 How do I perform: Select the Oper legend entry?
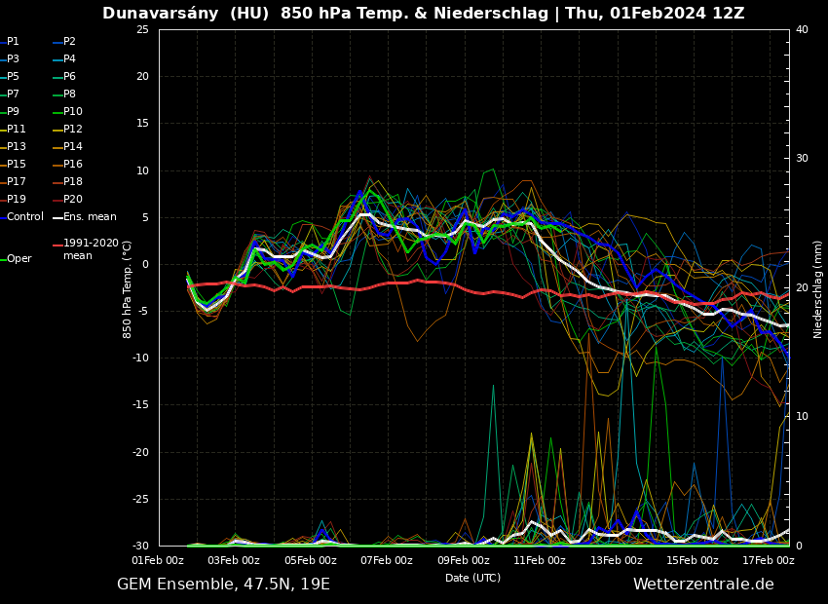click(x=19, y=259)
